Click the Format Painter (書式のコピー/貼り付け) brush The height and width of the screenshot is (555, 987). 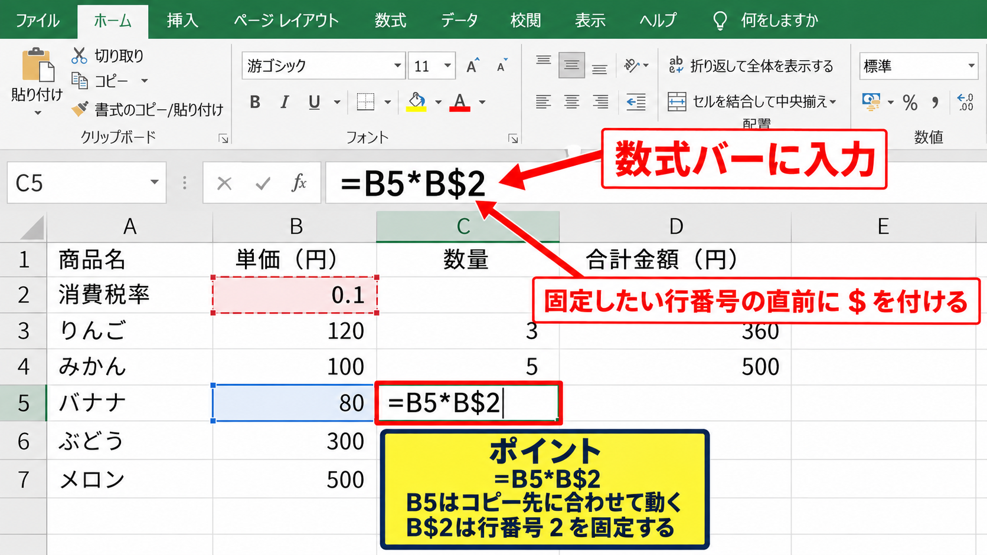[80, 109]
